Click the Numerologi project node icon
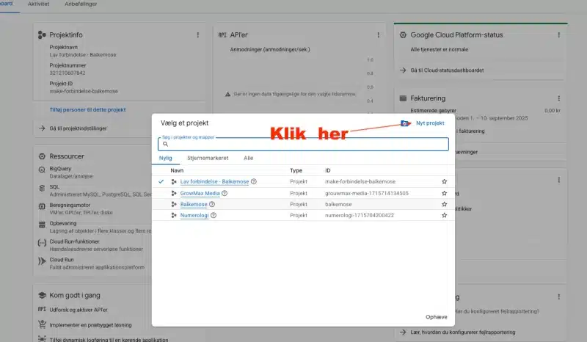Image resolution: width=587 pixels, height=342 pixels. point(174,216)
